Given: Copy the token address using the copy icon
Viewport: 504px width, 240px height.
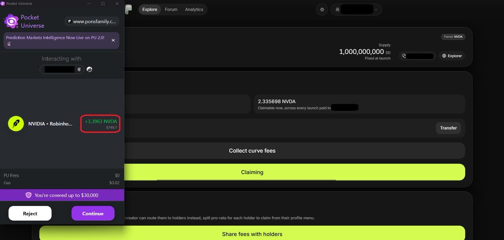Looking at the screenshot, I should tap(404, 56).
